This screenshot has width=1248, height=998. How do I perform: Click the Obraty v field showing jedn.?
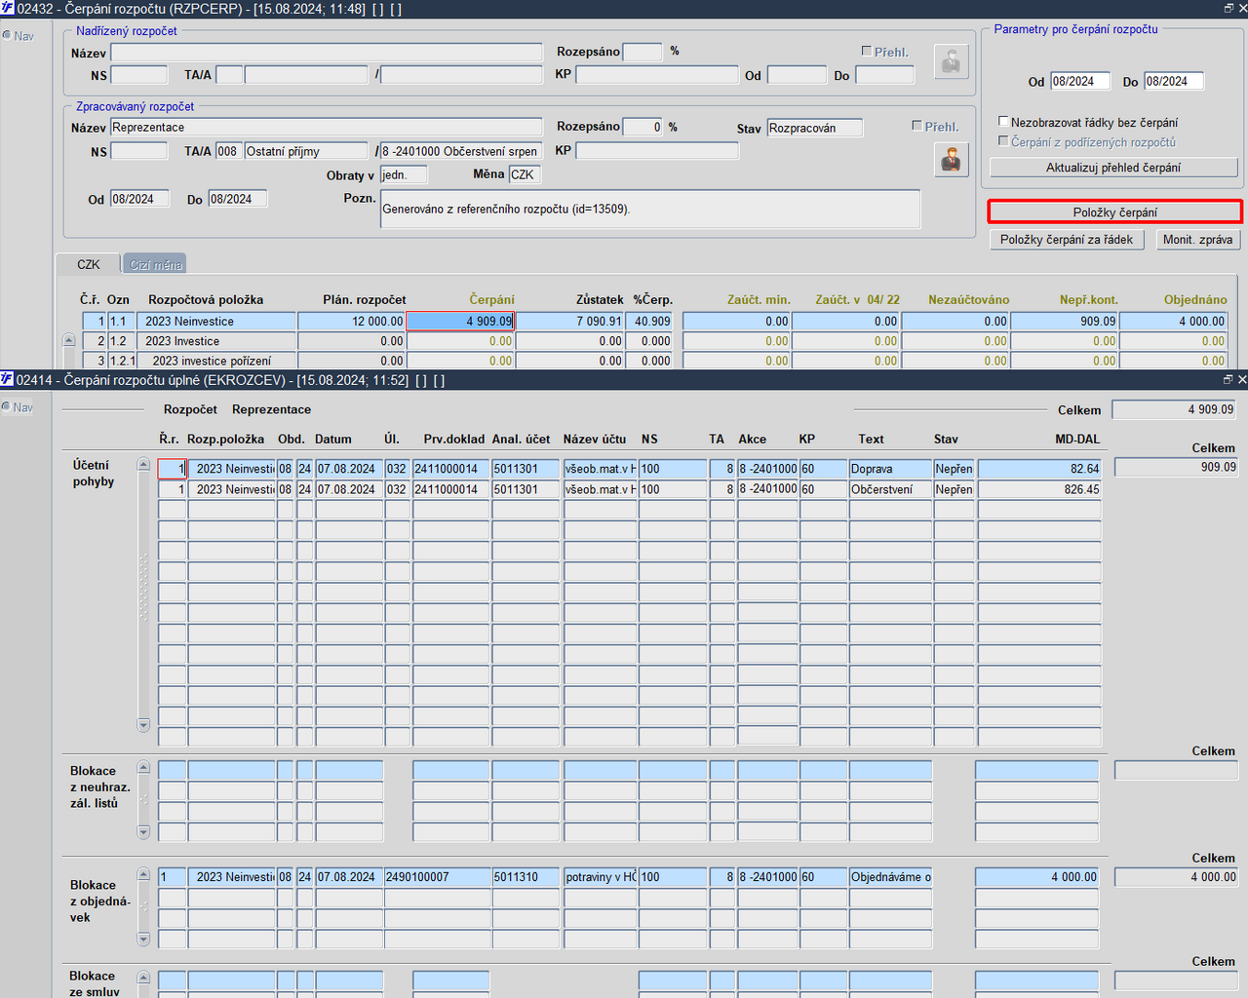[x=404, y=175]
